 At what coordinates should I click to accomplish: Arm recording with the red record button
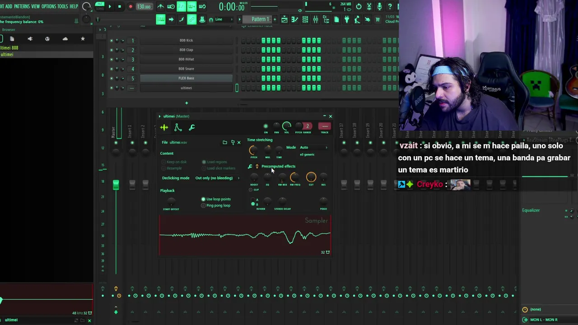point(131,6)
